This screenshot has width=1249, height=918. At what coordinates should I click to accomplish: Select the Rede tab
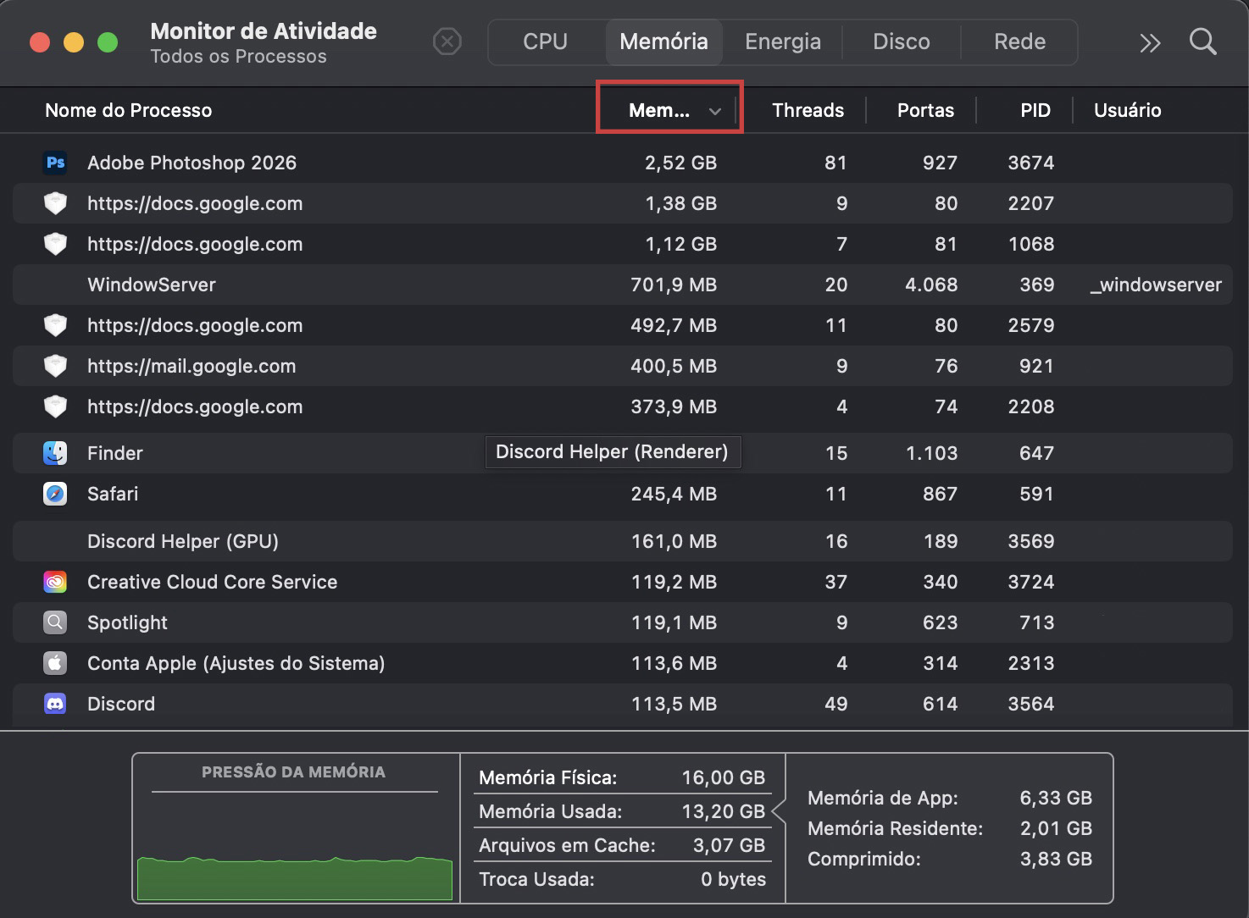tap(1019, 41)
